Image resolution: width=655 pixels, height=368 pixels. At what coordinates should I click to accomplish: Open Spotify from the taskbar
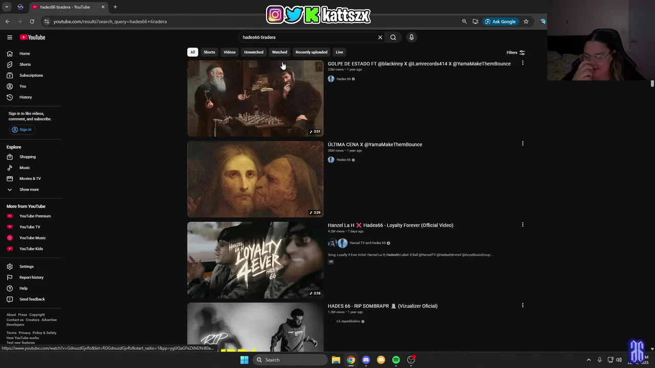coord(396,360)
